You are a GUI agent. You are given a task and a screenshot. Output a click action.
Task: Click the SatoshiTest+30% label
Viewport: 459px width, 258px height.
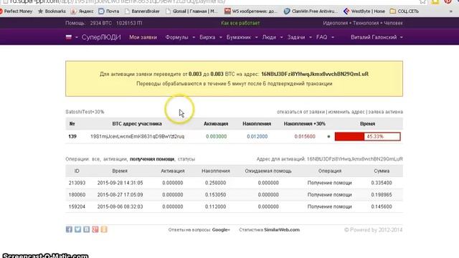(x=85, y=112)
